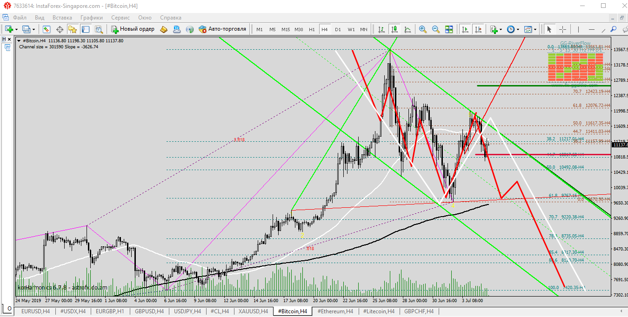Toggle the active H4 timeframe button
The height and width of the screenshot is (317, 628).
[325, 29]
